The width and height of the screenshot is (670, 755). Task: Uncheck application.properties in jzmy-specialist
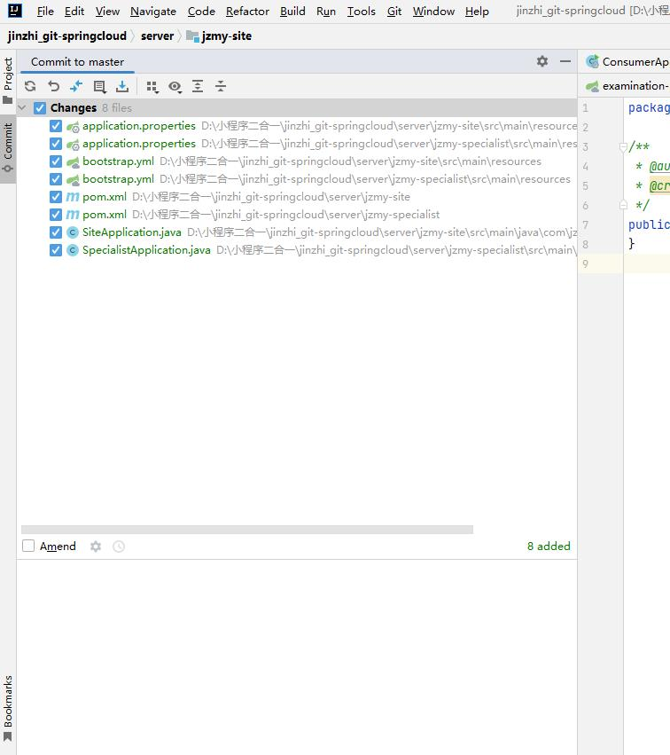coord(56,144)
